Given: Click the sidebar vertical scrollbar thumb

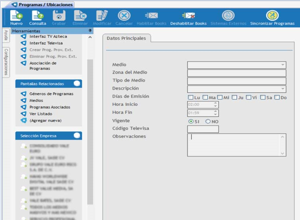Looking at the screenshot, I should tap(90, 132).
